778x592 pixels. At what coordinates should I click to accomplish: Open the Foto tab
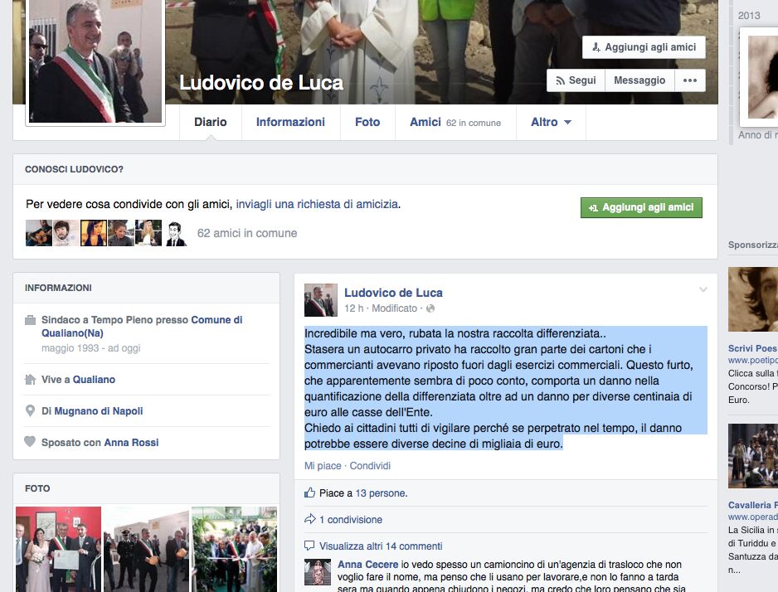click(367, 122)
